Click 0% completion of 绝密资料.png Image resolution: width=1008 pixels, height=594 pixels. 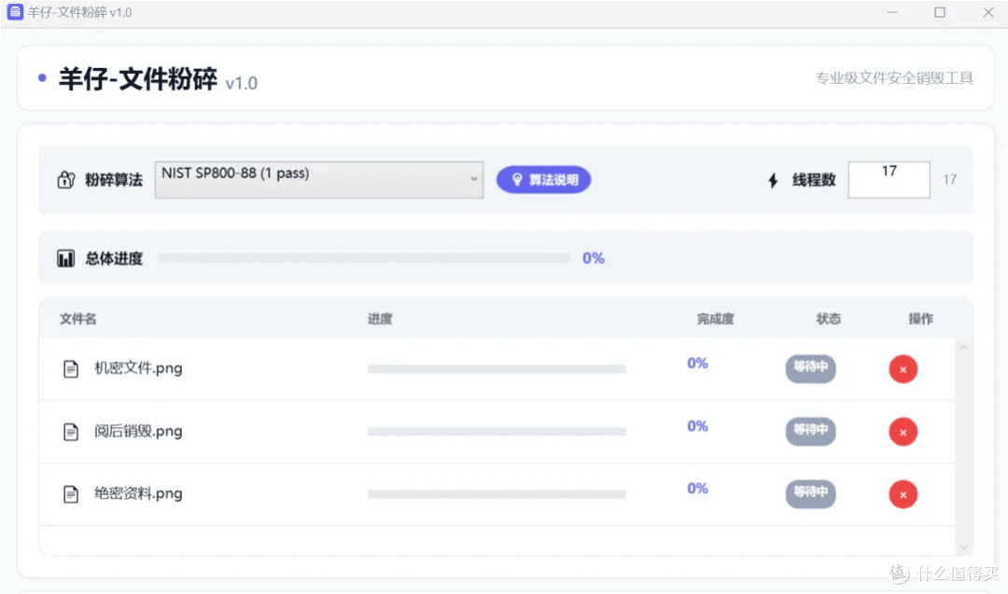click(697, 489)
